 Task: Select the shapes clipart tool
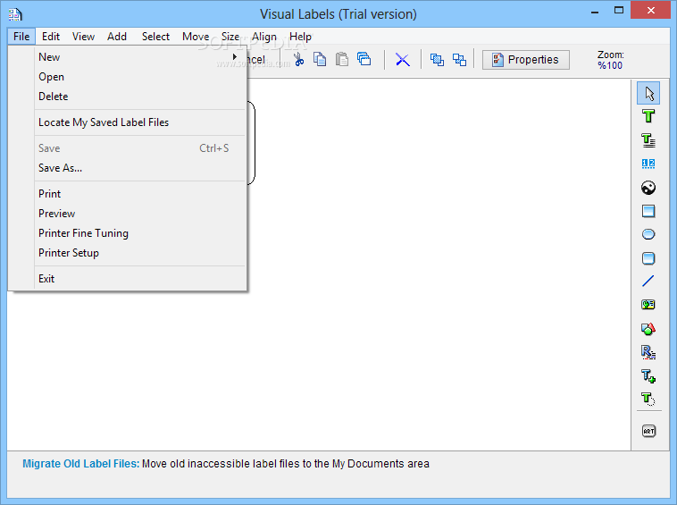click(x=648, y=329)
